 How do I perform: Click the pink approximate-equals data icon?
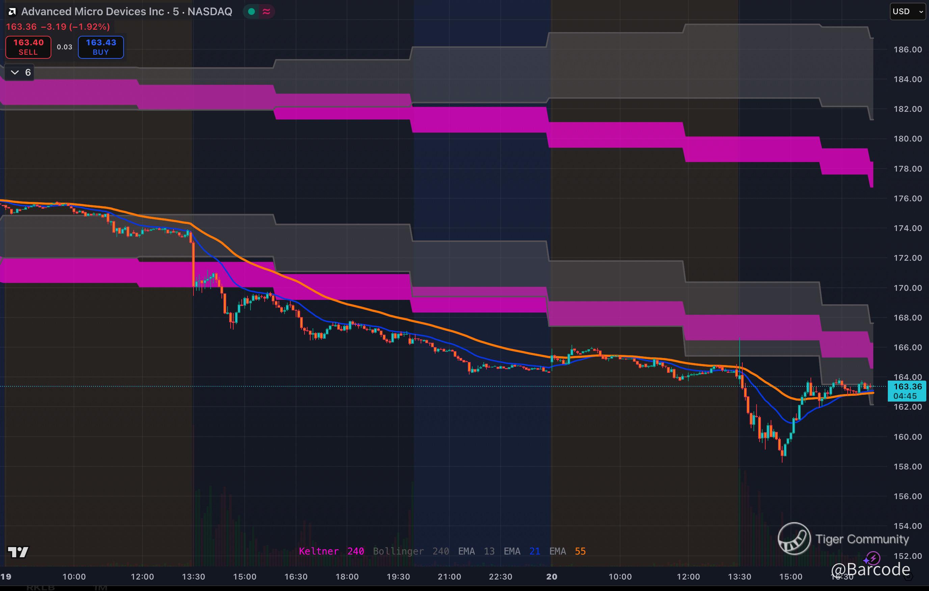(x=266, y=11)
